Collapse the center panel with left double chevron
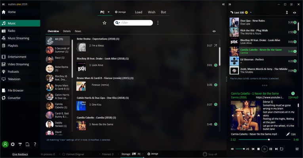 (223, 4)
